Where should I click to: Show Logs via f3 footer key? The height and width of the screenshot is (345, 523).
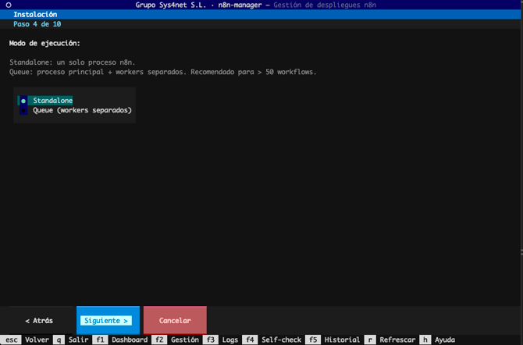[x=222, y=340]
